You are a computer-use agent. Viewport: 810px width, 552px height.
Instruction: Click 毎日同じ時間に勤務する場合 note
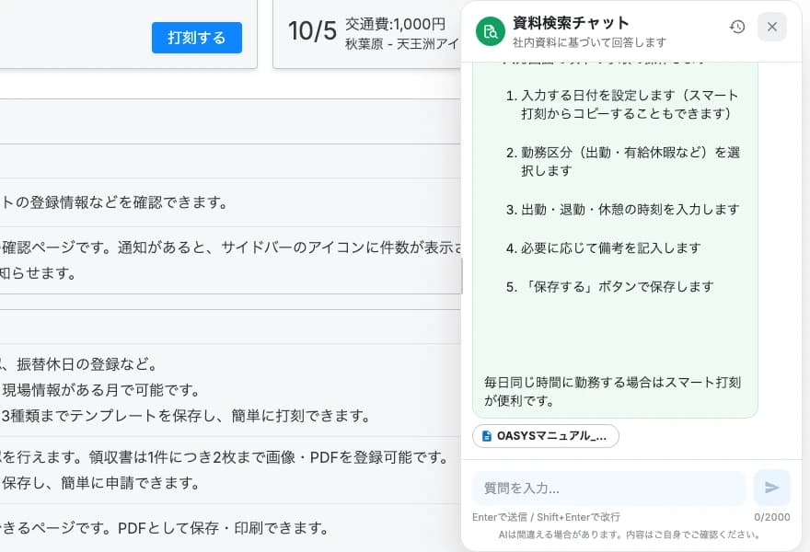tap(613, 391)
